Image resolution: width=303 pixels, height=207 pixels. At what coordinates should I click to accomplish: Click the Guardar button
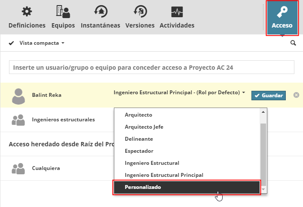(x=268, y=95)
